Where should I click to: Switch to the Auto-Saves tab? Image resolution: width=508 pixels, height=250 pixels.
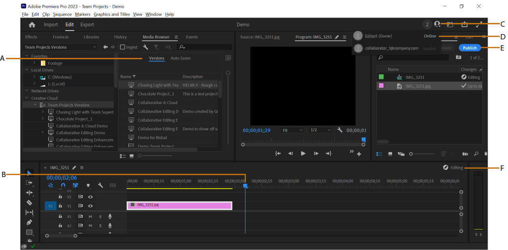tap(181, 58)
